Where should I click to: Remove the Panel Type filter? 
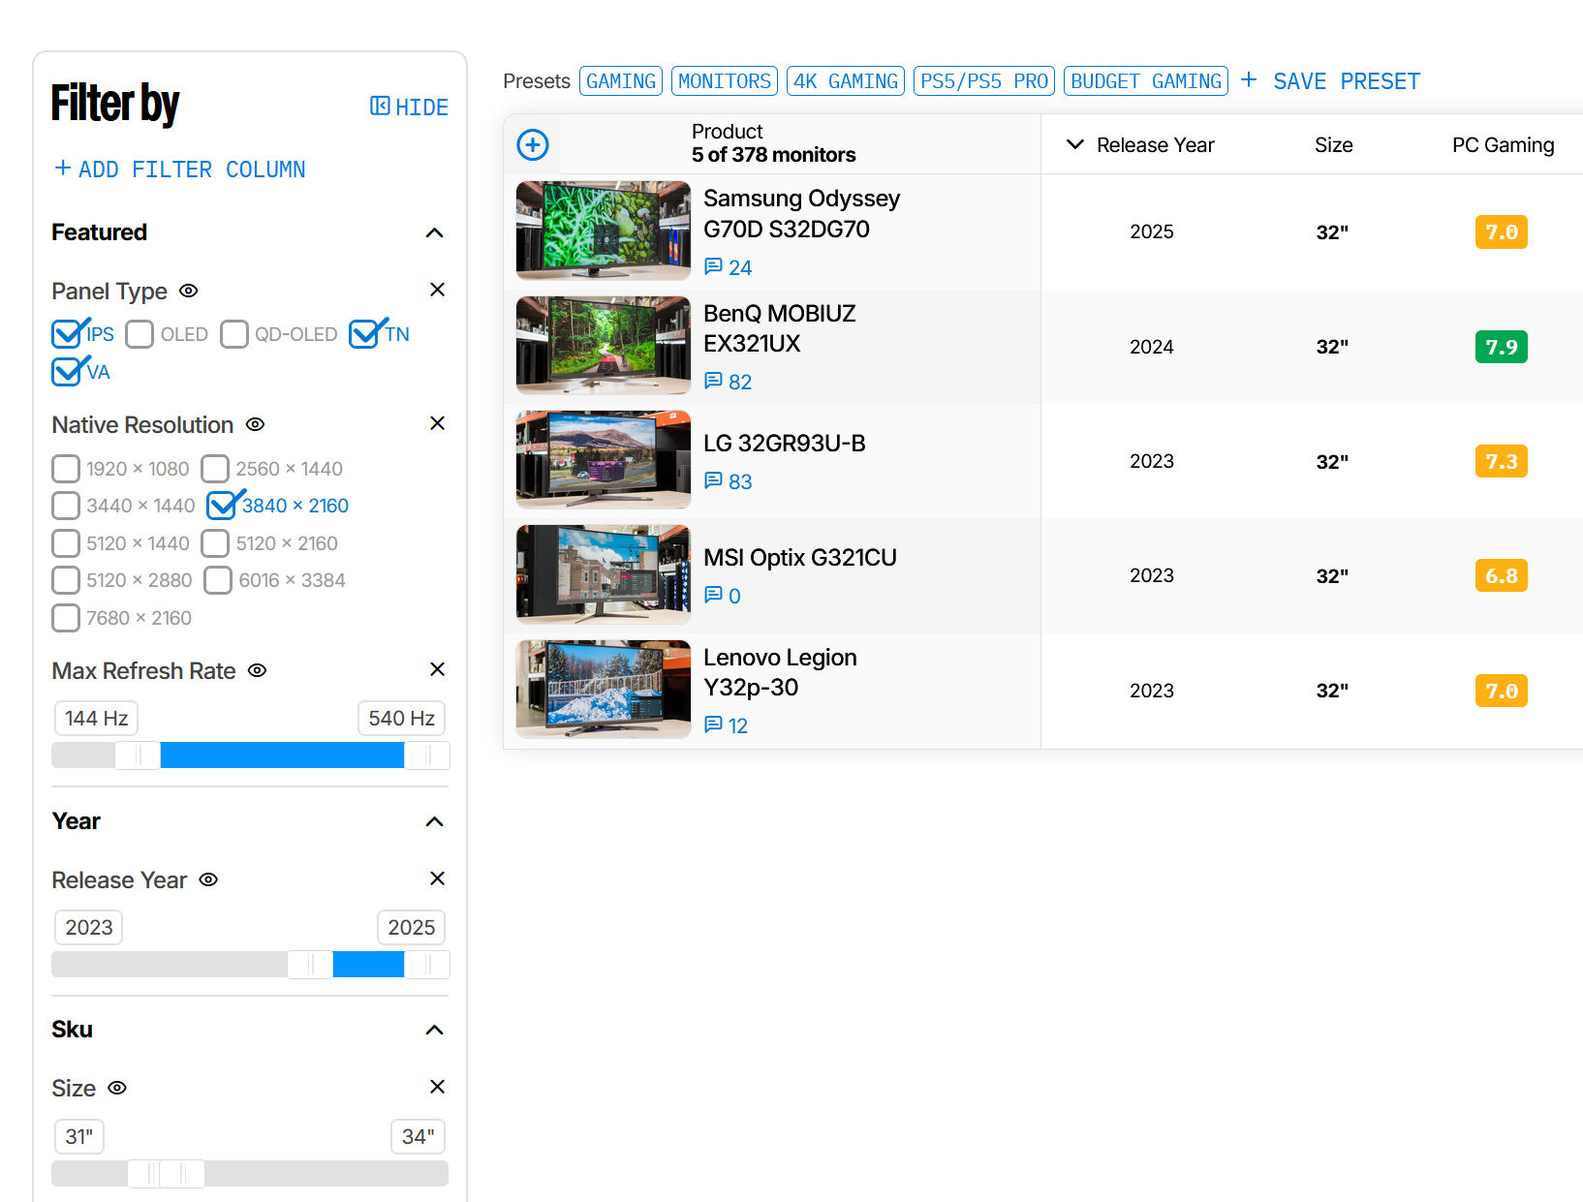pyautogui.click(x=437, y=290)
